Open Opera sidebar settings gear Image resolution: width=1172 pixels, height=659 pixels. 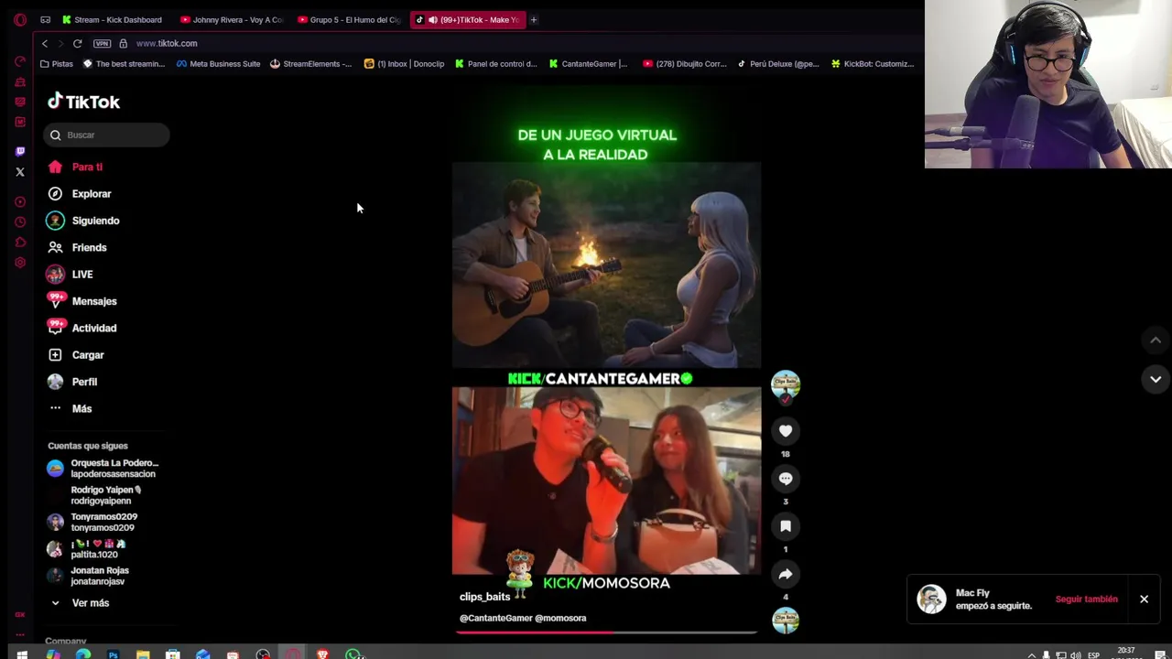(20, 263)
